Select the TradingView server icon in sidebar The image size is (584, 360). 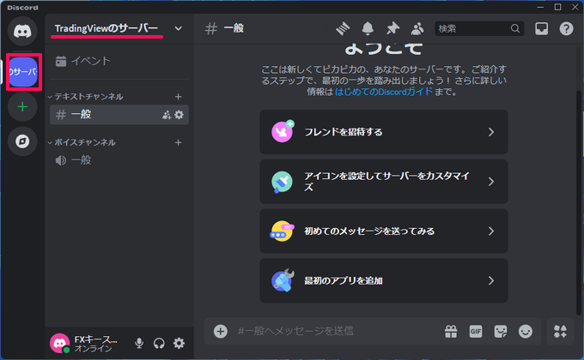pos(23,72)
